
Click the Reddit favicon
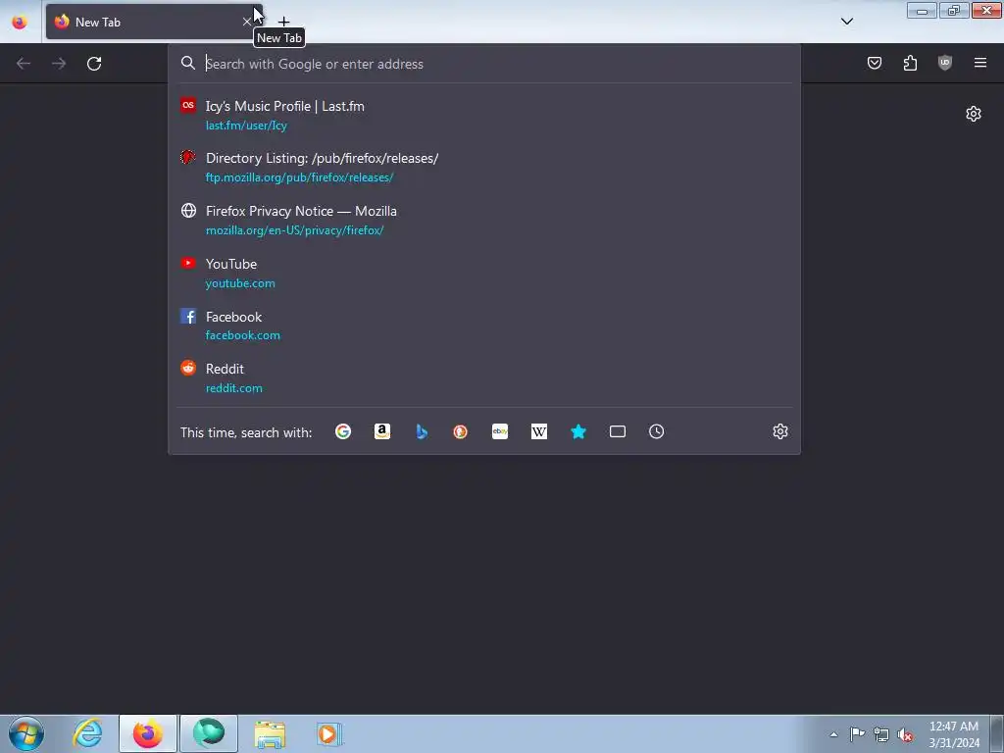(188, 368)
